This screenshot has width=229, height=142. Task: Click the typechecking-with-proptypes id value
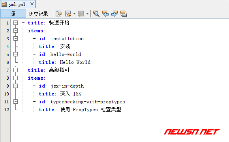[88, 102]
